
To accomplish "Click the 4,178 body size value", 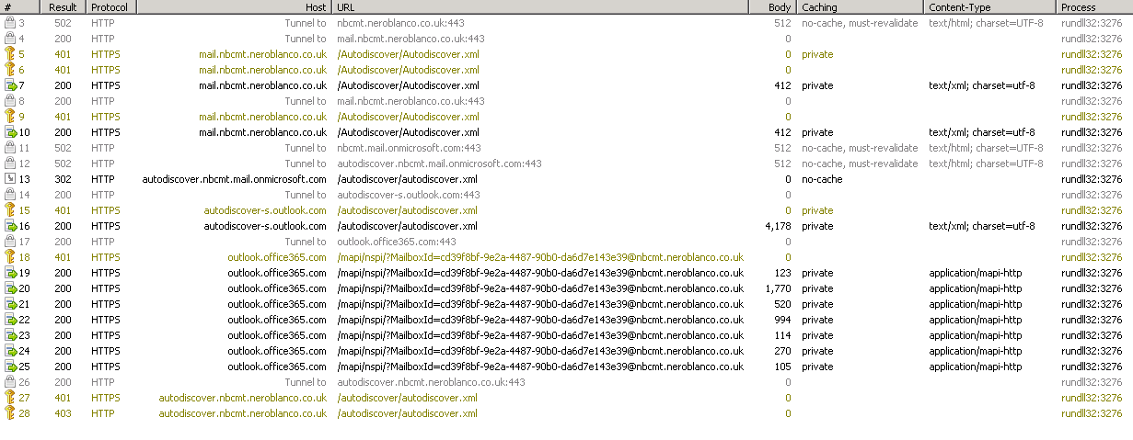I will point(779,226).
